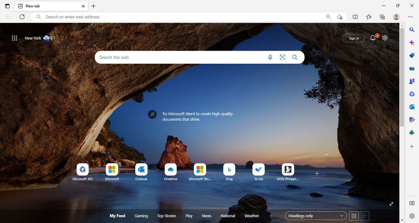Expand background image to full view
This screenshot has width=419, height=223.
pyautogui.click(x=391, y=204)
